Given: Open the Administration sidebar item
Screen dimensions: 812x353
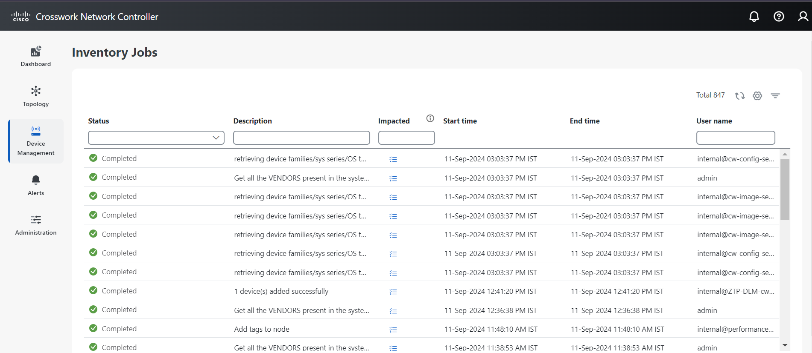Looking at the screenshot, I should [x=36, y=225].
